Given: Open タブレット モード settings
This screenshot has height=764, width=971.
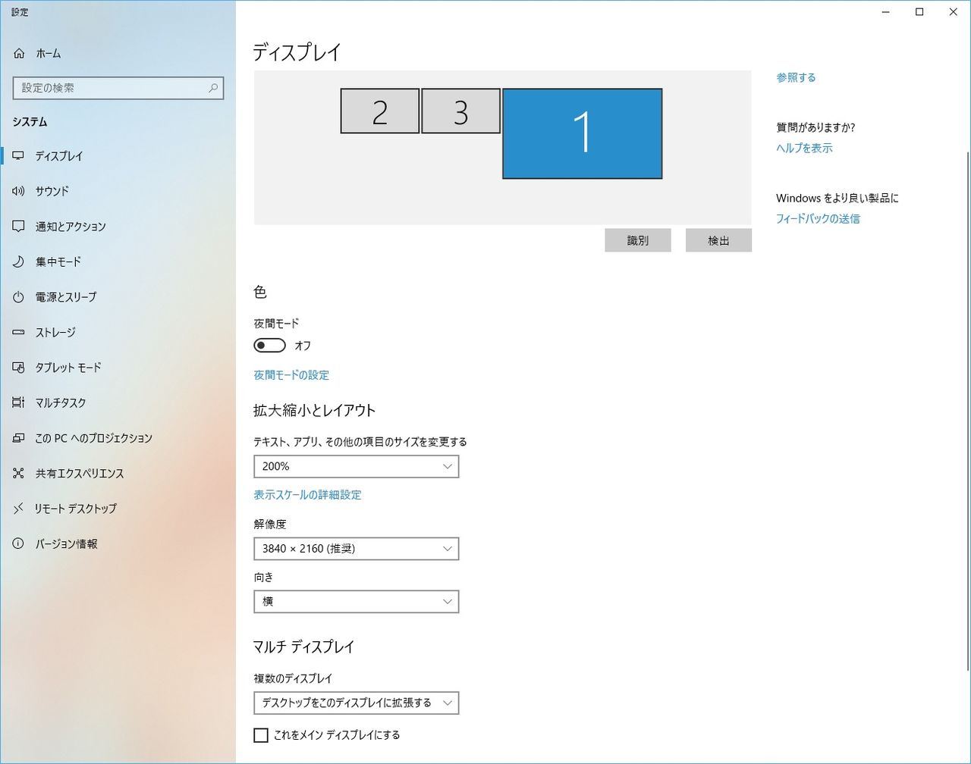Looking at the screenshot, I should (x=118, y=368).
